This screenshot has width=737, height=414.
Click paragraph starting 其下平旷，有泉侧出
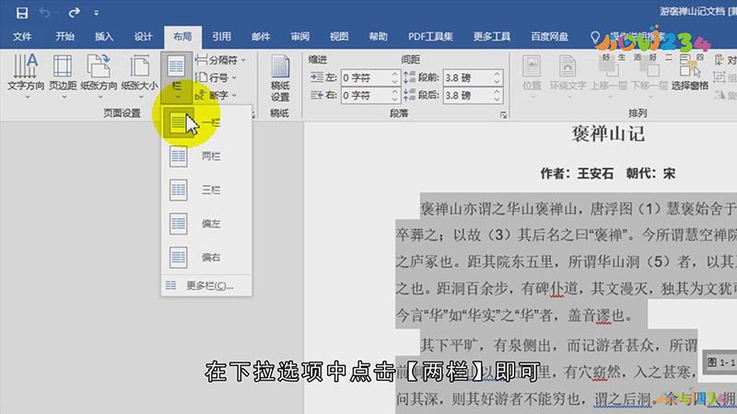(x=559, y=346)
